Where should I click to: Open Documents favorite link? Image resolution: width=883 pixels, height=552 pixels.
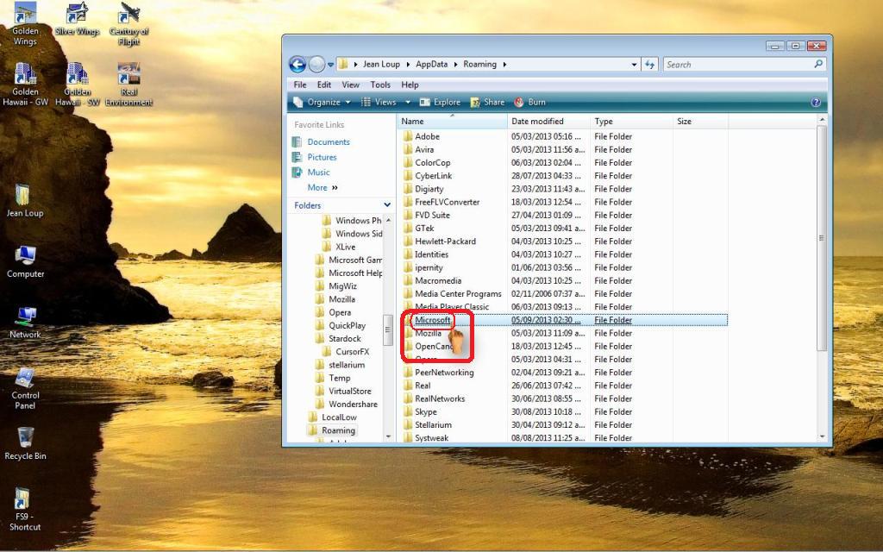[x=321, y=142]
